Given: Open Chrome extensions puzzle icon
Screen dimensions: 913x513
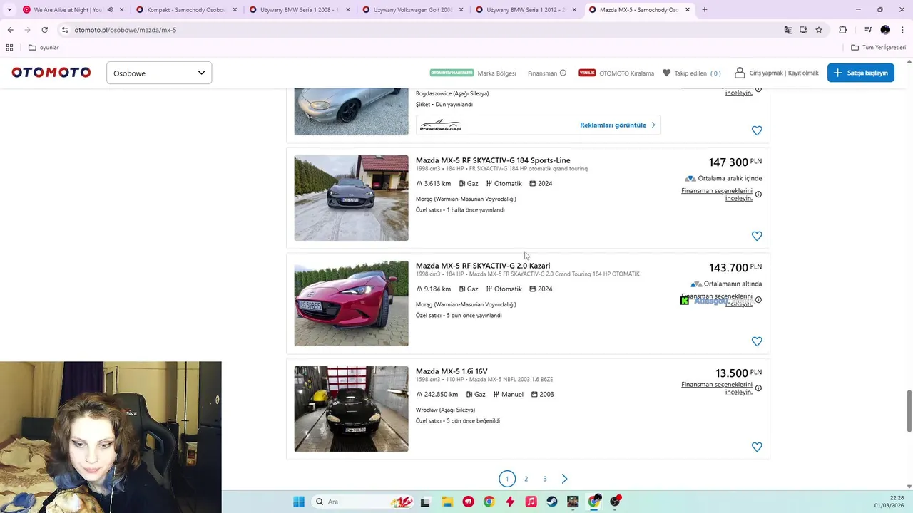Looking at the screenshot, I should pyautogui.click(x=843, y=30).
